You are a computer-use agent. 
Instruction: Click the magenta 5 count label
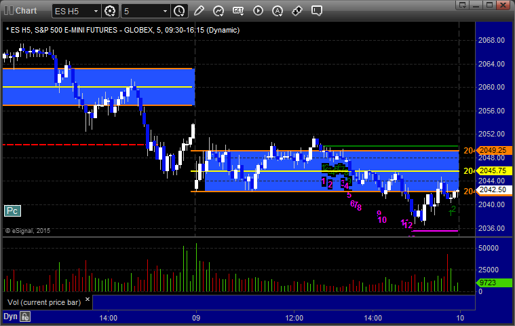[349, 195]
